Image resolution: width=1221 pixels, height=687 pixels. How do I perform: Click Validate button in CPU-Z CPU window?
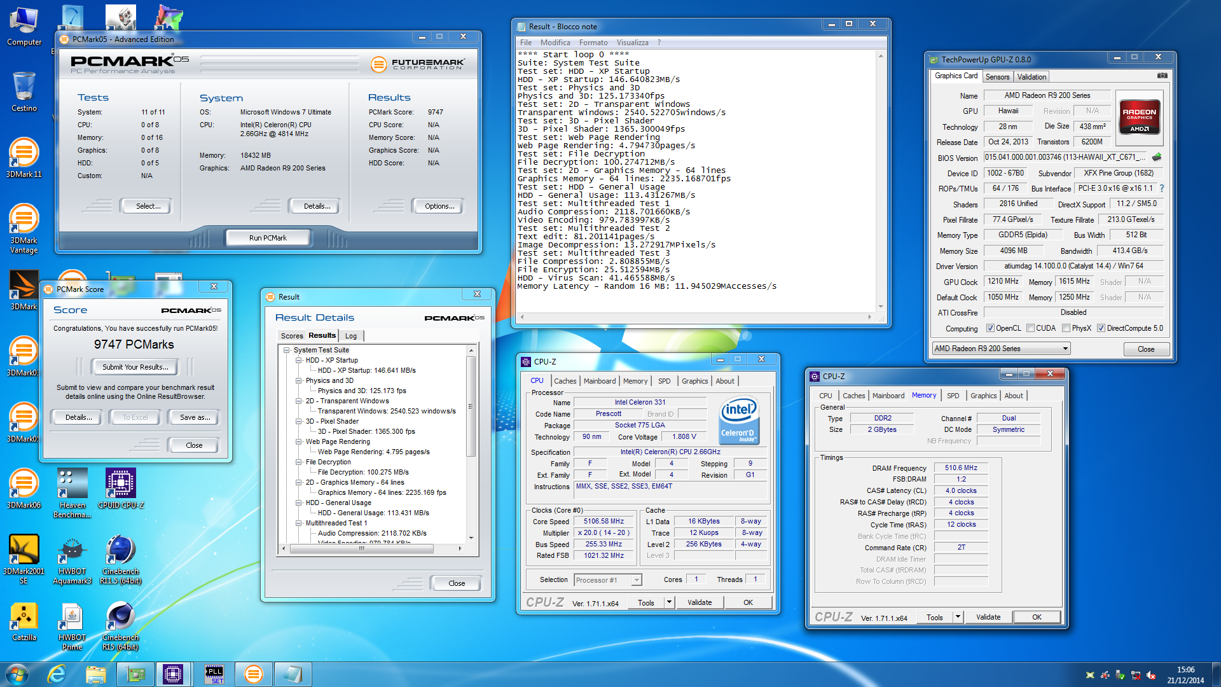pyautogui.click(x=700, y=602)
